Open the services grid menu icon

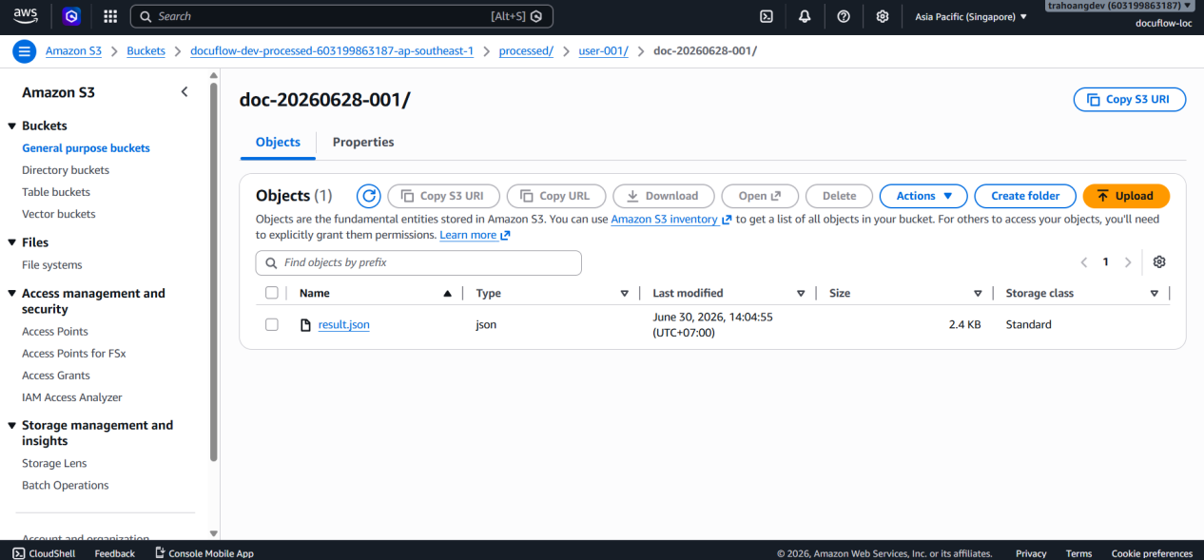pos(110,16)
